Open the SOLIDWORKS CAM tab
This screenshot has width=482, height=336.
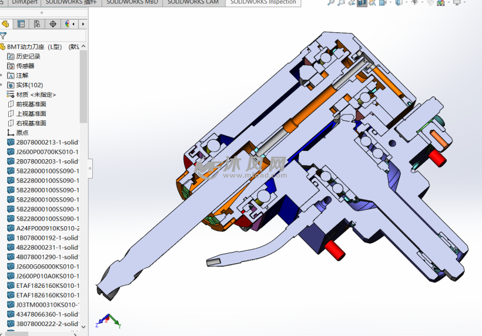coord(193,2)
